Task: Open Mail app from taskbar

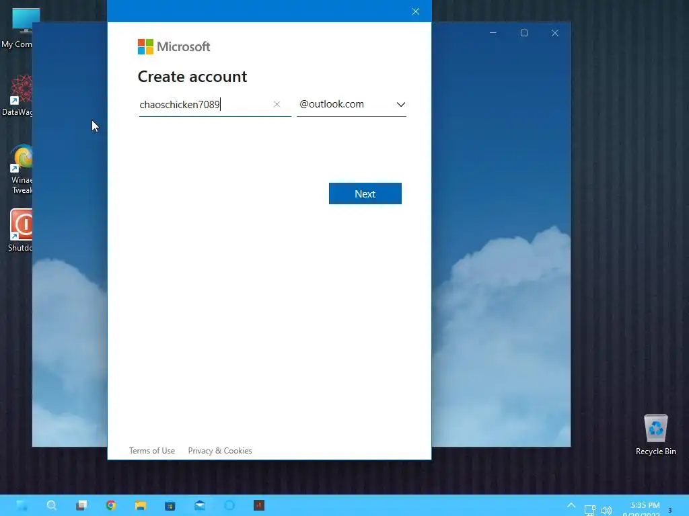Action: point(199,505)
